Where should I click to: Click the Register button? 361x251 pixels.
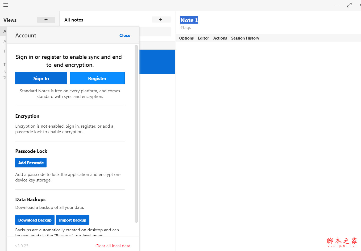coord(97,78)
